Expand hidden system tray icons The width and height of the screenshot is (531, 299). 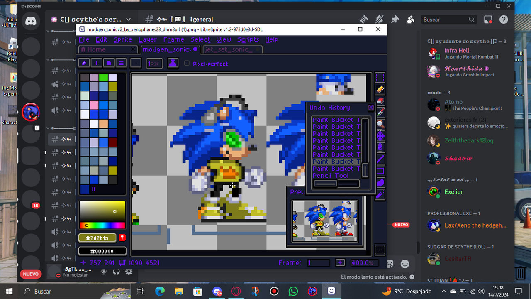[443, 291]
